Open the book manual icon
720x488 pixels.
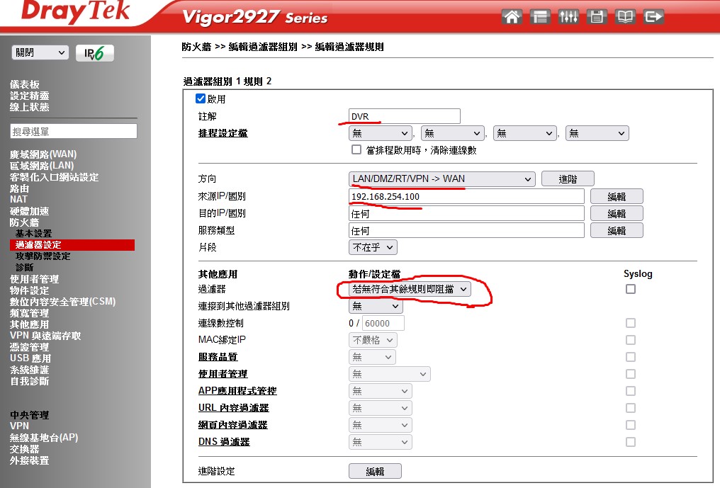click(624, 16)
